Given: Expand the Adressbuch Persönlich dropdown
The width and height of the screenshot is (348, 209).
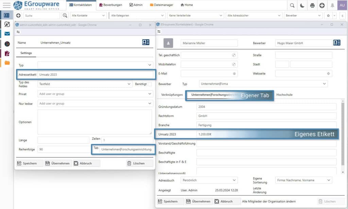Looking at the screenshot, I should coord(209,180).
